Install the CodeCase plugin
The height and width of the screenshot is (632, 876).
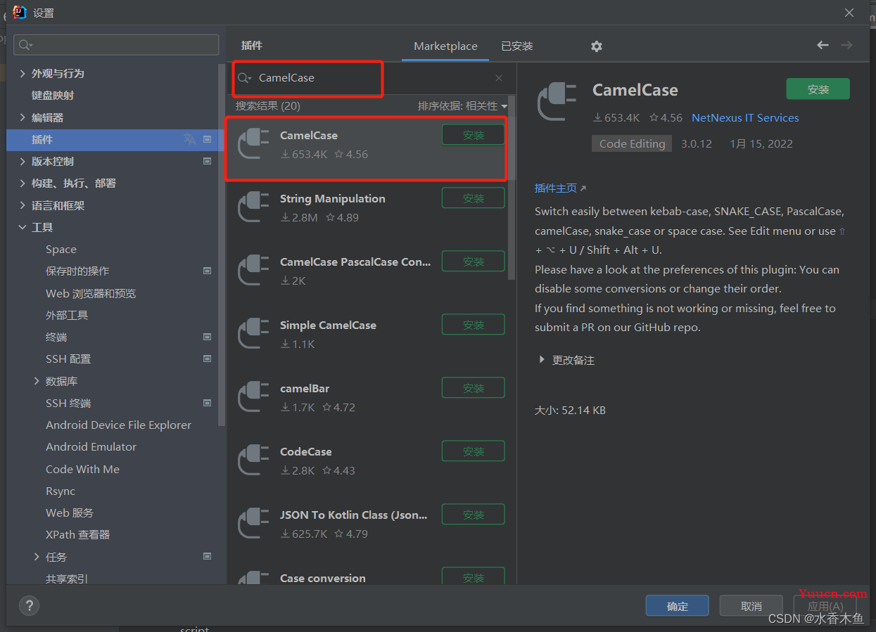(474, 451)
